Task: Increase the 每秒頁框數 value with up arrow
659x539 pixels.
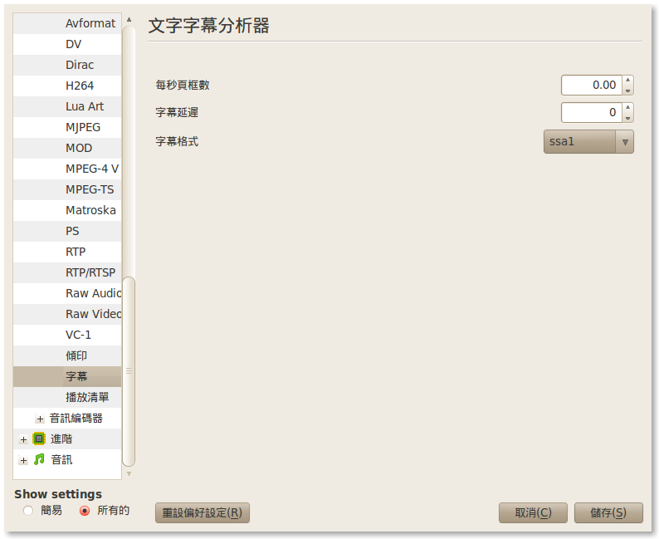Action: tap(628, 80)
